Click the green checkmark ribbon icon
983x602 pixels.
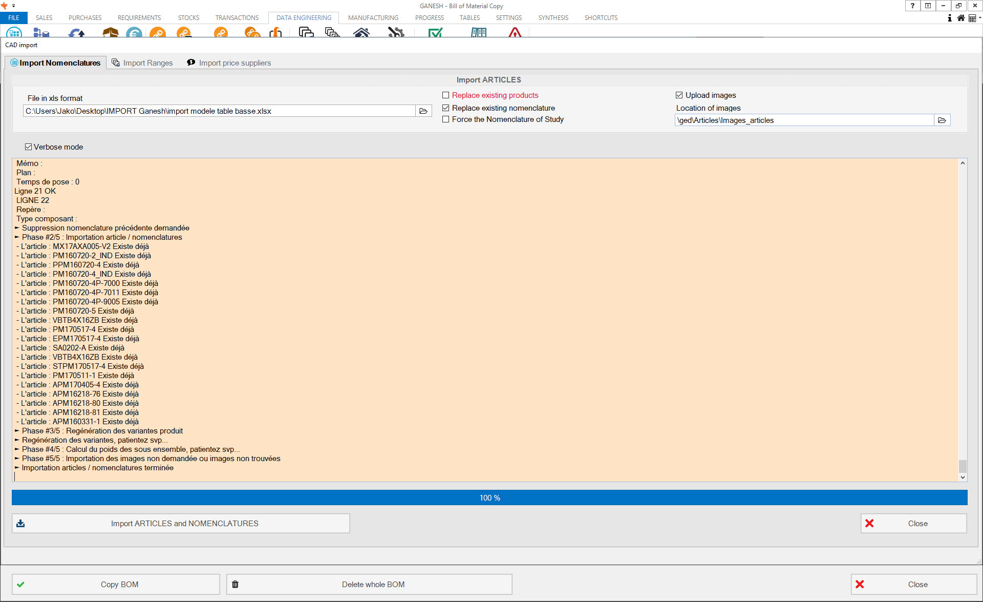435,33
